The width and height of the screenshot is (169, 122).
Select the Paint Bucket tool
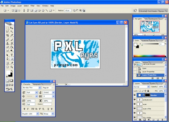coord(12,47)
